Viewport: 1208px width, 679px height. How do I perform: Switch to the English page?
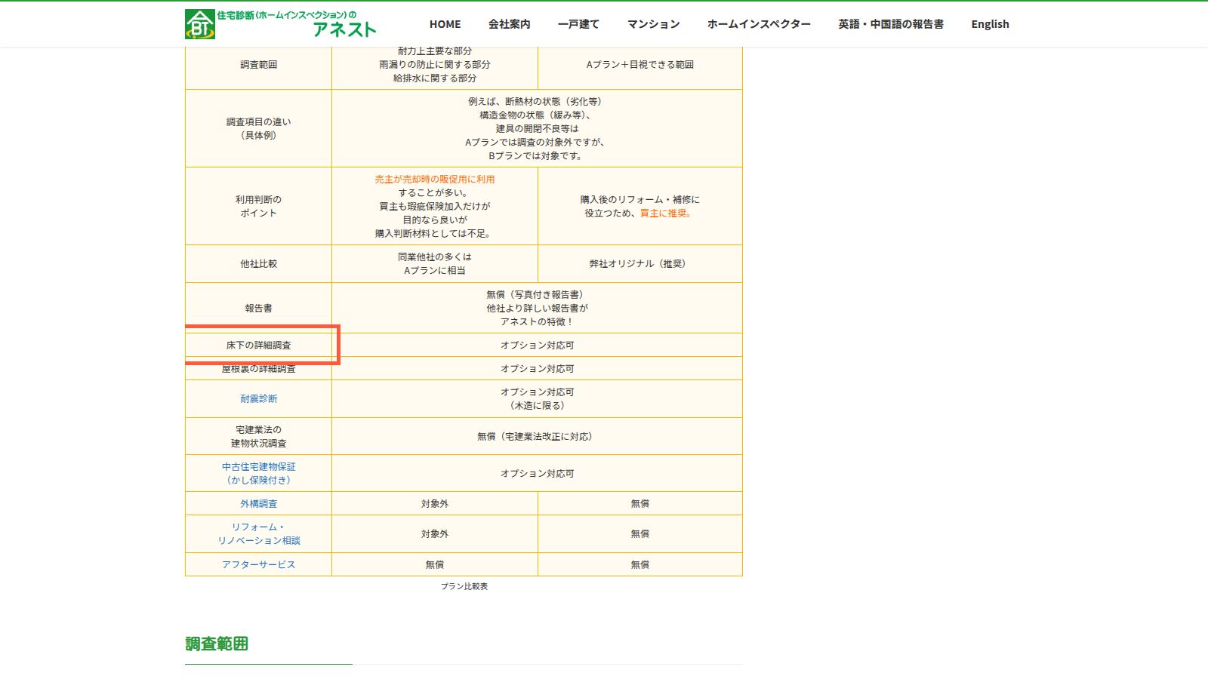(990, 24)
